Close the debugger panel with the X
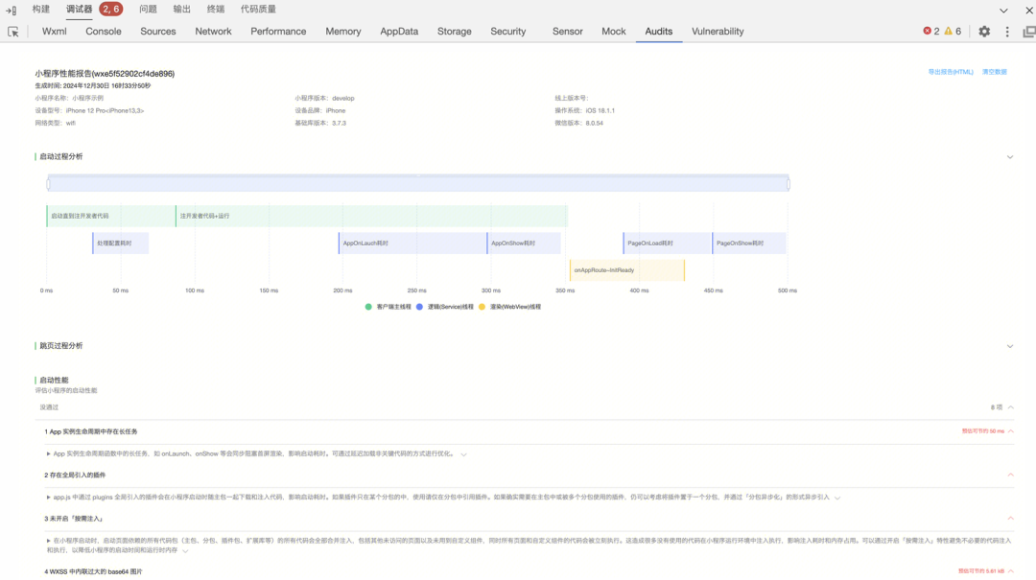 tap(1028, 10)
